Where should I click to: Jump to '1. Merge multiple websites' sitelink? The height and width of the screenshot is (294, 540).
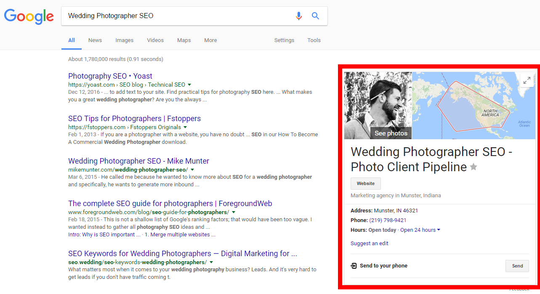tap(179, 235)
